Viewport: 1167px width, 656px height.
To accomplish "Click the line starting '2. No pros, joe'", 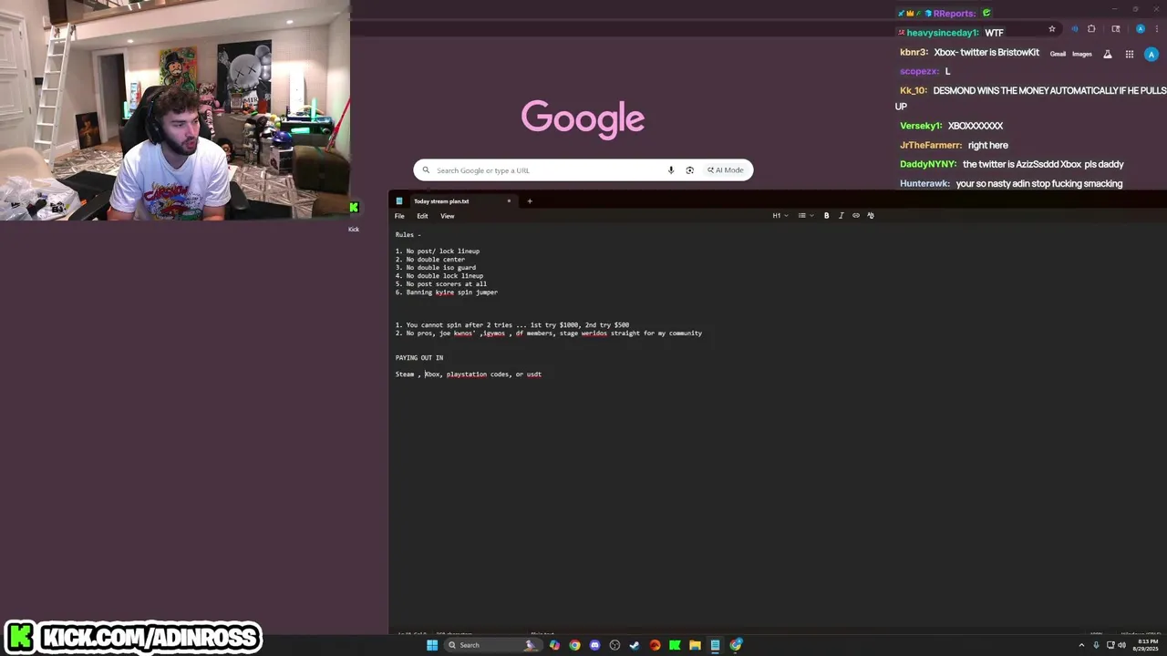I will click(549, 333).
